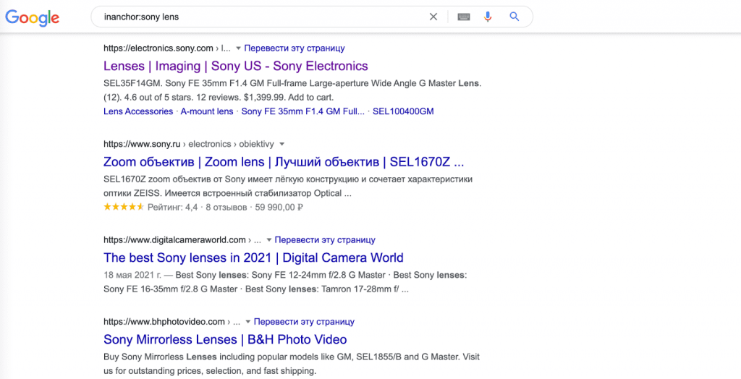The width and height of the screenshot is (741, 379).
Task: Open Sony Mirrorless Lenses B&H result
Action: click(x=225, y=339)
